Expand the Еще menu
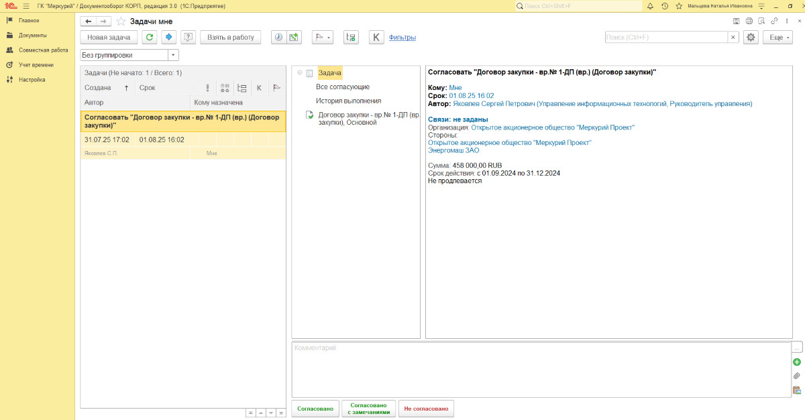 coord(778,38)
